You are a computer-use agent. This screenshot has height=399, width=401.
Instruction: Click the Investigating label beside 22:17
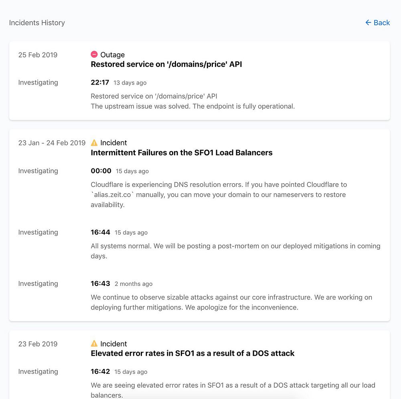(x=38, y=83)
